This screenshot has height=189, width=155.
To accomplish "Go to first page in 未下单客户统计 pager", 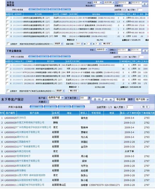I will point(36,107).
